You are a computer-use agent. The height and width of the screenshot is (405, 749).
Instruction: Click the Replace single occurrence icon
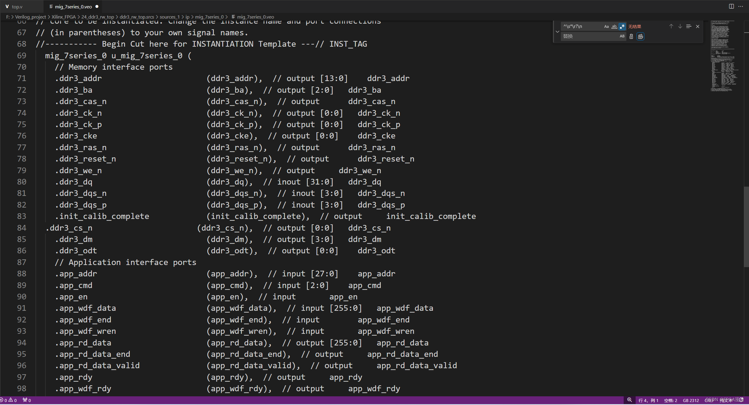(x=631, y=36)
